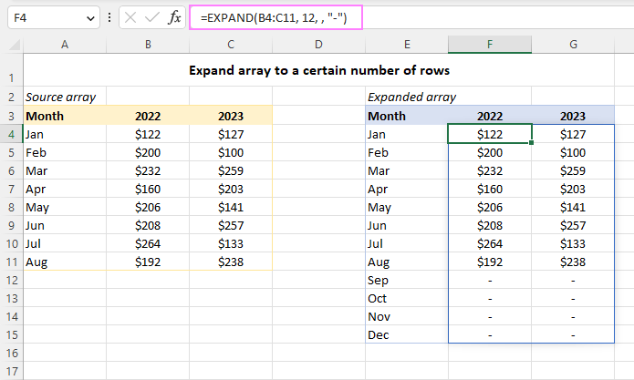Click active cell F4 with $122
Viewport: 634px width, 380px height.
[490, 134]
